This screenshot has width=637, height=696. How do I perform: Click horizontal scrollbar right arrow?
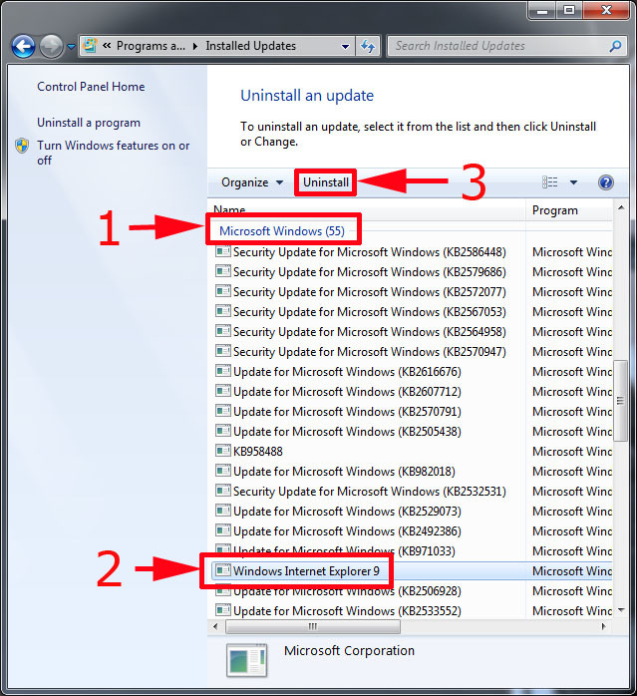[603, 627]
